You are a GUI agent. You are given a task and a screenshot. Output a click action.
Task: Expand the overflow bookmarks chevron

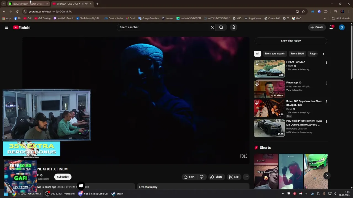coord(325,18)
